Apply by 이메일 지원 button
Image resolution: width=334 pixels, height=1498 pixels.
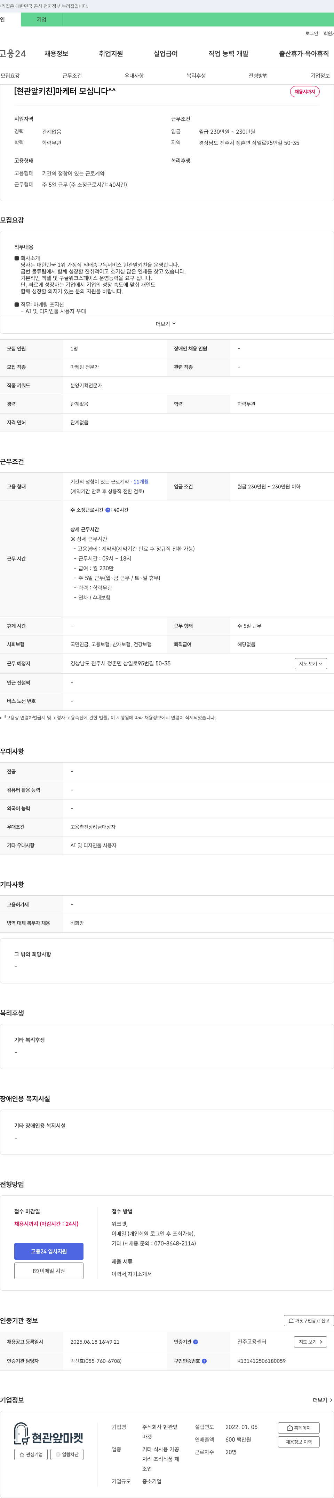tap(49, 1271)
